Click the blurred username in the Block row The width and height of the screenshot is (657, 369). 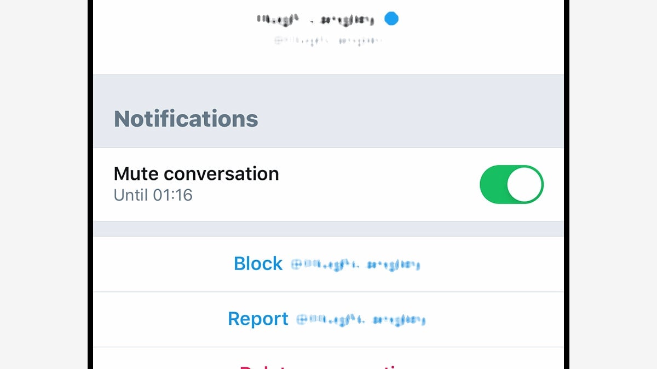click(355, 266)
